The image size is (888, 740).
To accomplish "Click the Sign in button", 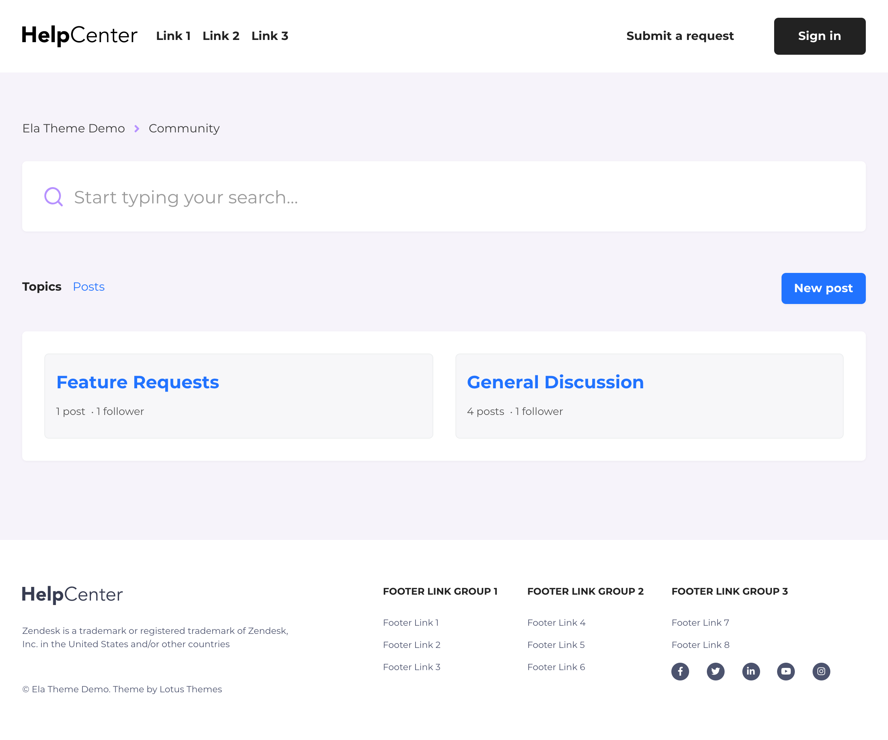I will point(820,36).
